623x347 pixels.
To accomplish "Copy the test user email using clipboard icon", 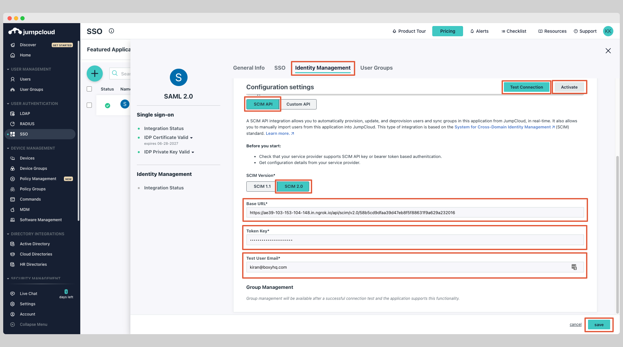I will (x=574, y=267).
